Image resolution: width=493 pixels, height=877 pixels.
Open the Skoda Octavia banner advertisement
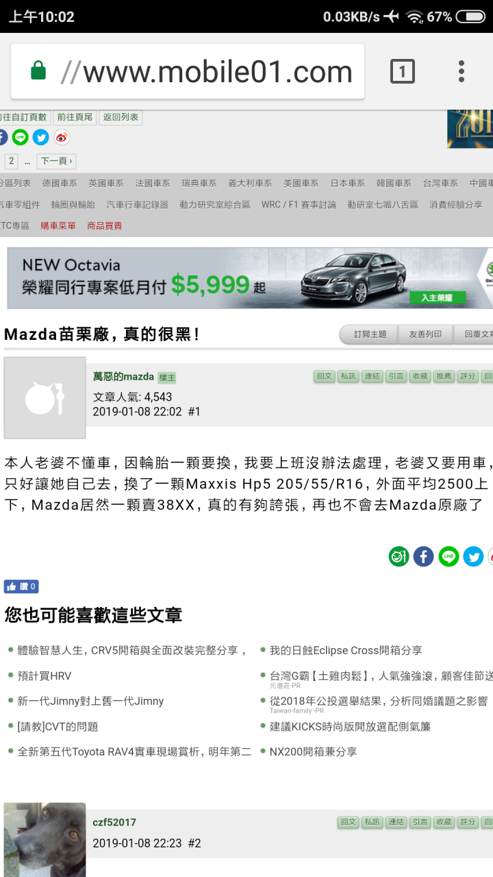[x=250, y=278]
